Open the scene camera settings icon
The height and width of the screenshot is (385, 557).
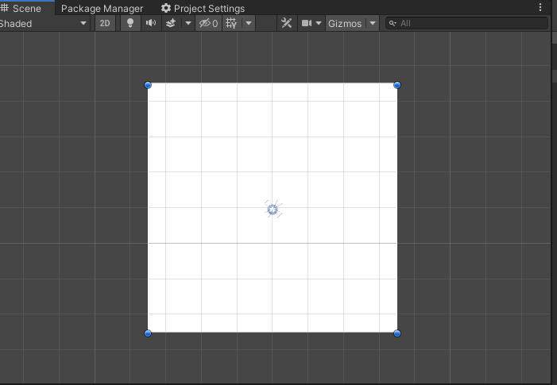[307, 24]
